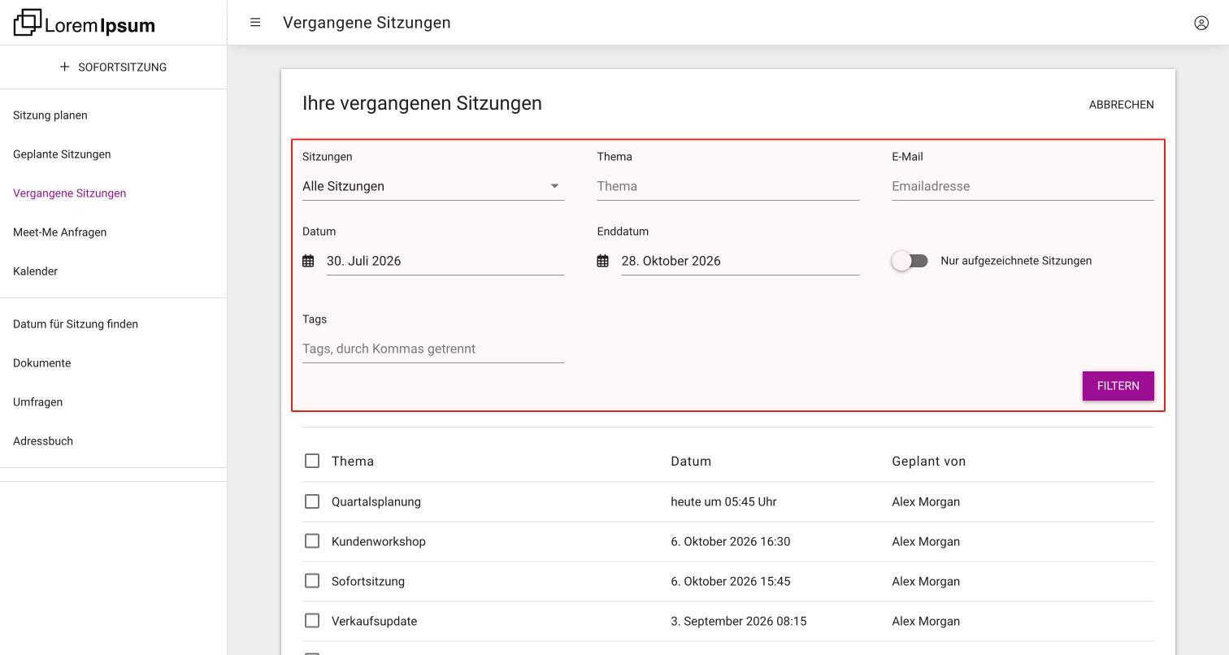1229x655 pixels.
Task: Select 'Vergangene Sitzungen' sidebar item
Action: click(x=69, y=193)
